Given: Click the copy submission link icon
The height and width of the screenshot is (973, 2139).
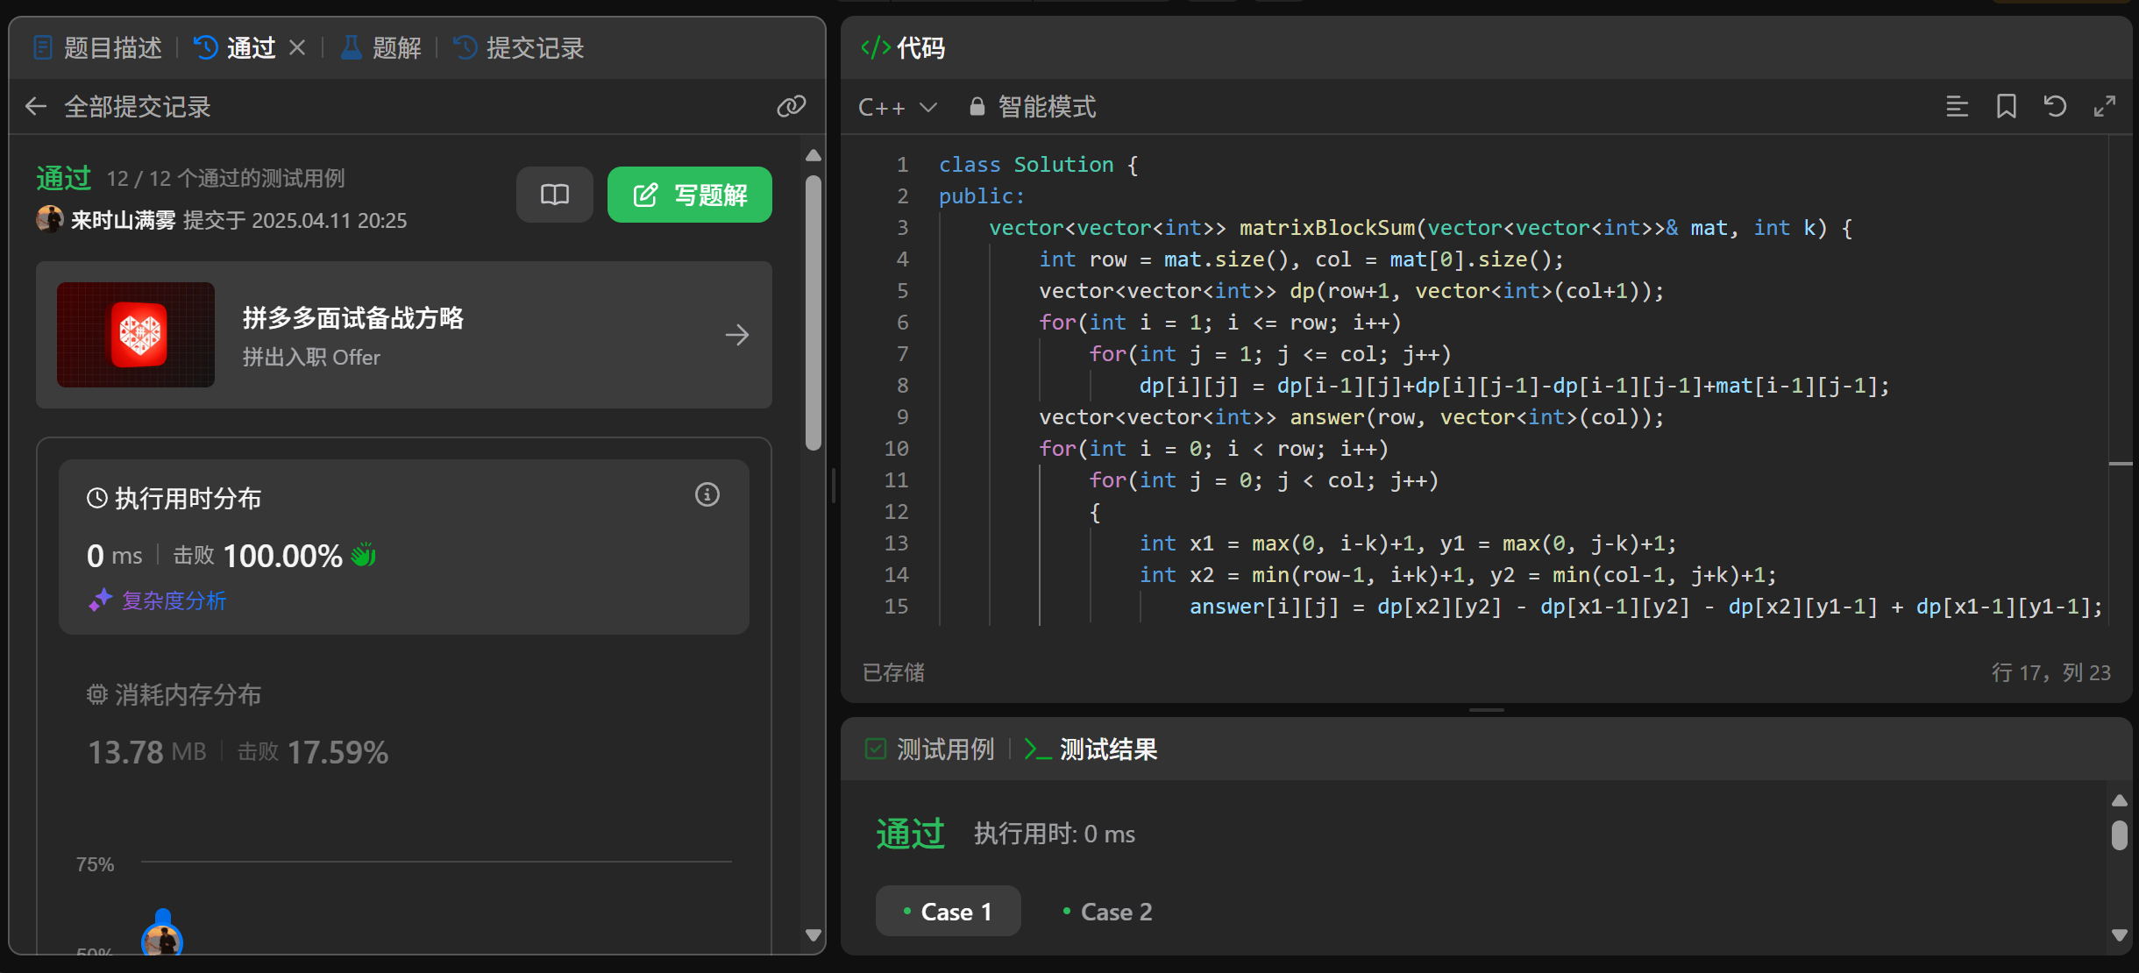Looking at the screenshot, I should click(791, 107).
